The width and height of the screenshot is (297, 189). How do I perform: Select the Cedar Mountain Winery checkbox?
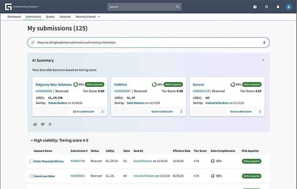(x=31, y=161)
